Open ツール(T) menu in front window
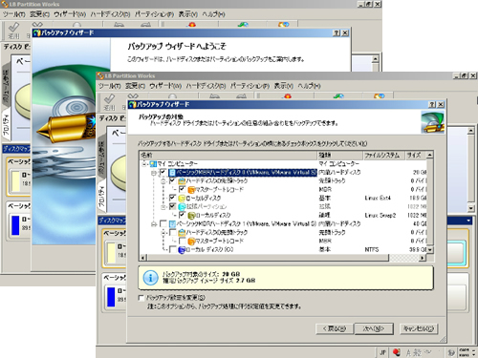Screen dimensions: 478x358 point(109,86)
